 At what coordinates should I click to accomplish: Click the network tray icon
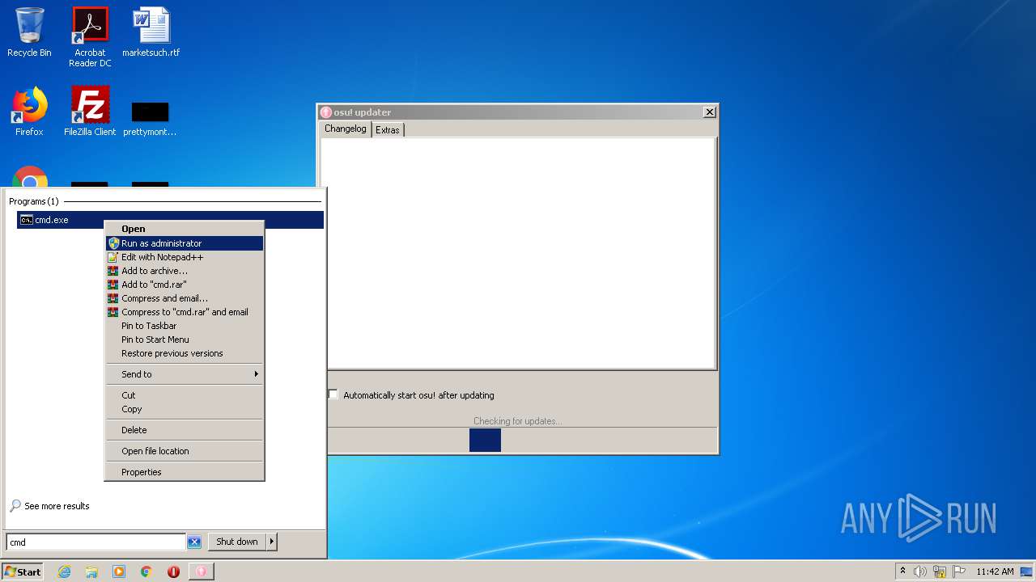tap(940, 571)
